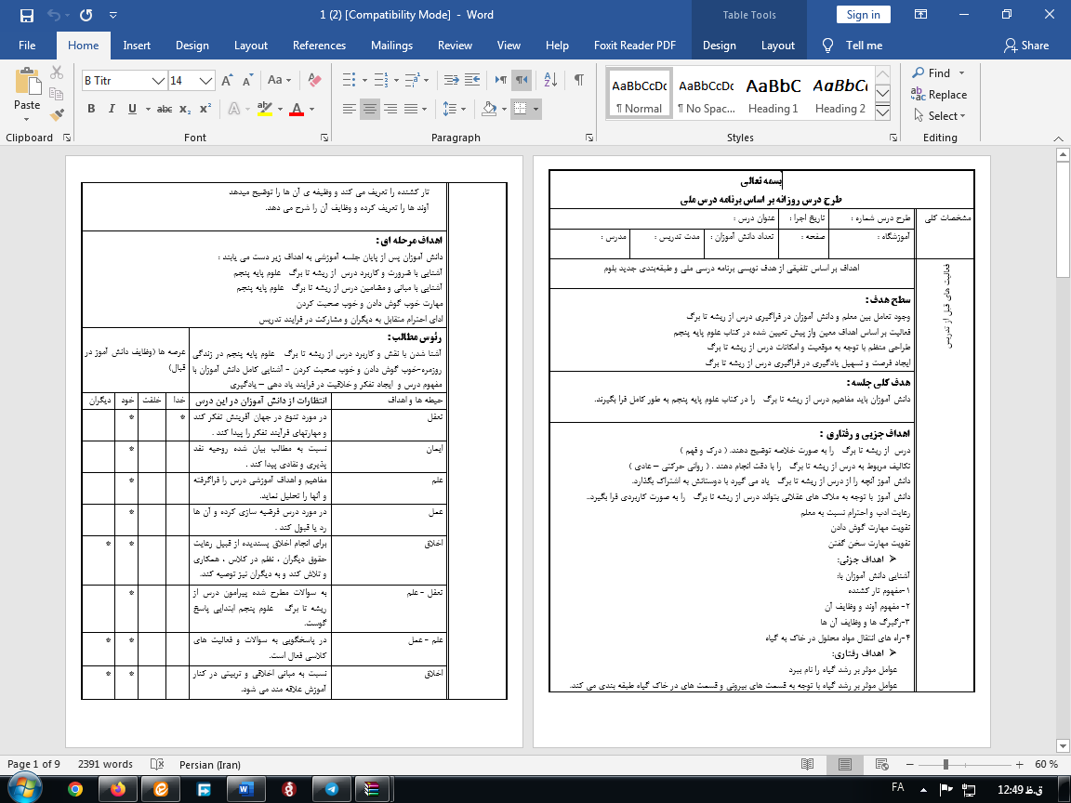Switch to the References tab
Image resolution: width=1071 pixels, height=803 pixels.
319,45
